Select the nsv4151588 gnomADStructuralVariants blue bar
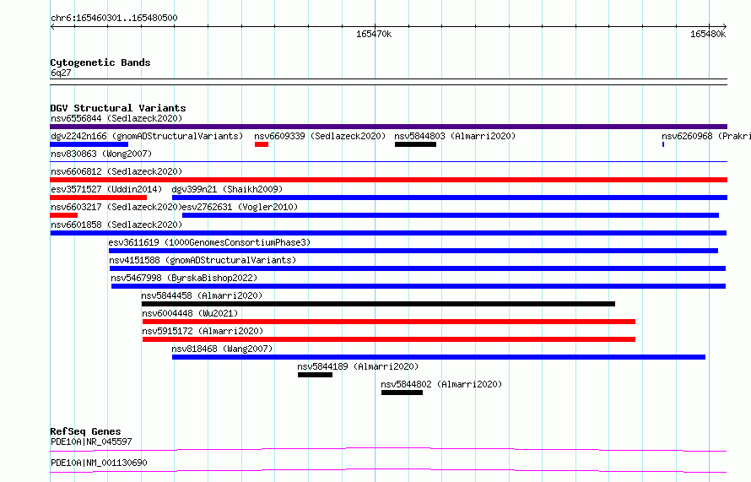This screenshot has width=751, height=482. (418, 268)
